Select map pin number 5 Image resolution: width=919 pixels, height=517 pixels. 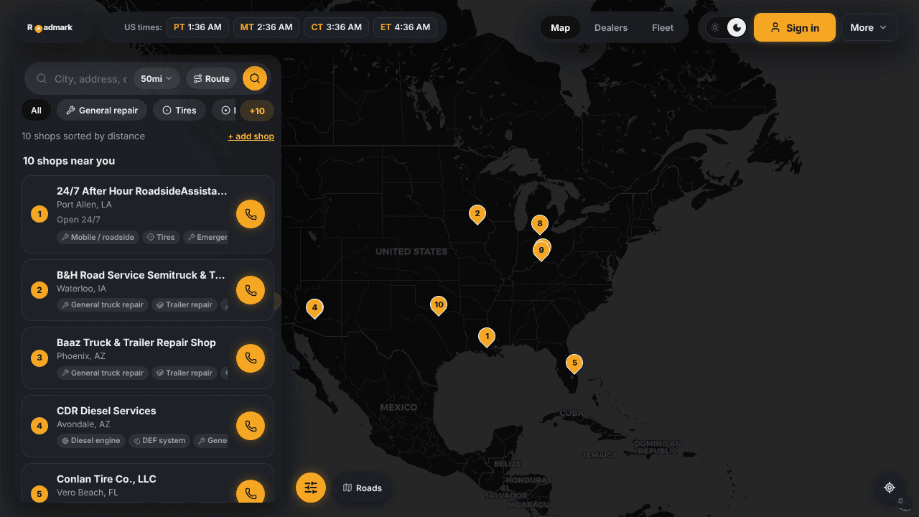click(574, 364)
